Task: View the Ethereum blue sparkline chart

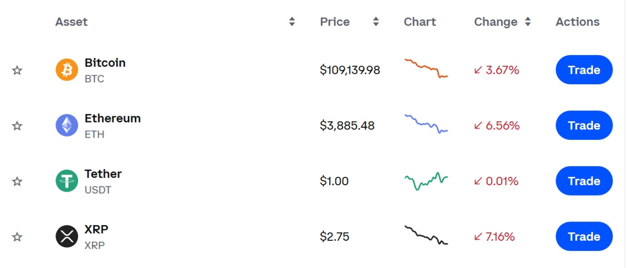Action: coord(426,124)
